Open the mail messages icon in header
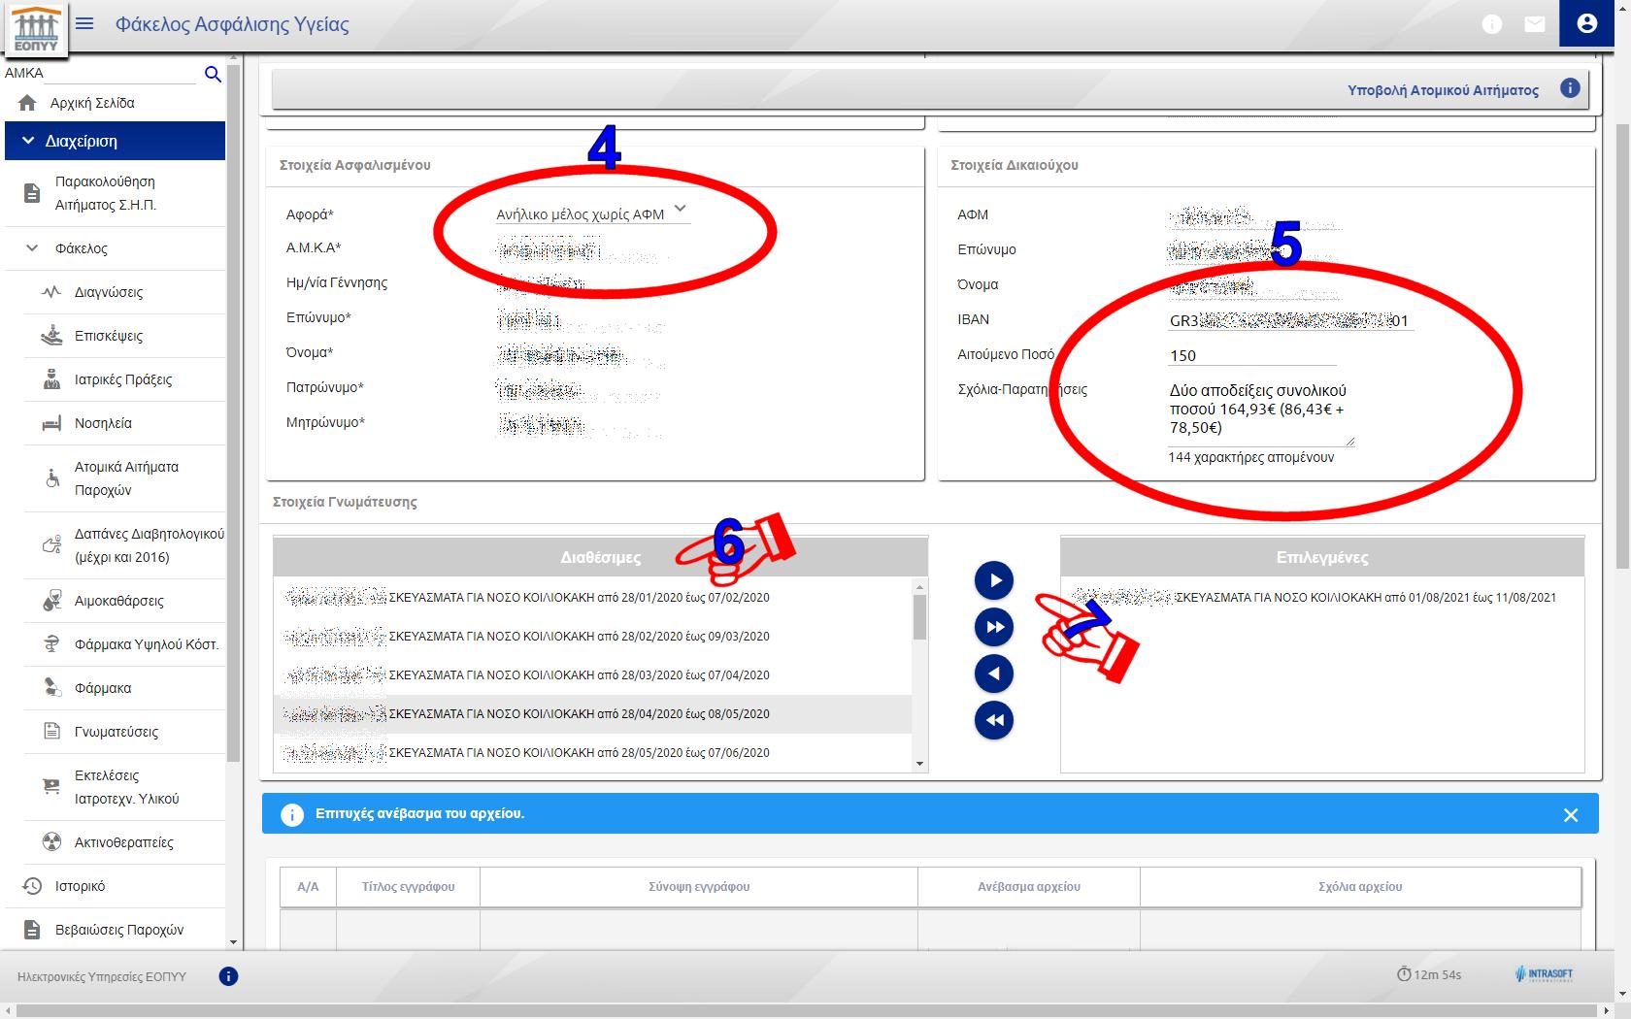The image size is (1631, 1019). pos(1534,24)
